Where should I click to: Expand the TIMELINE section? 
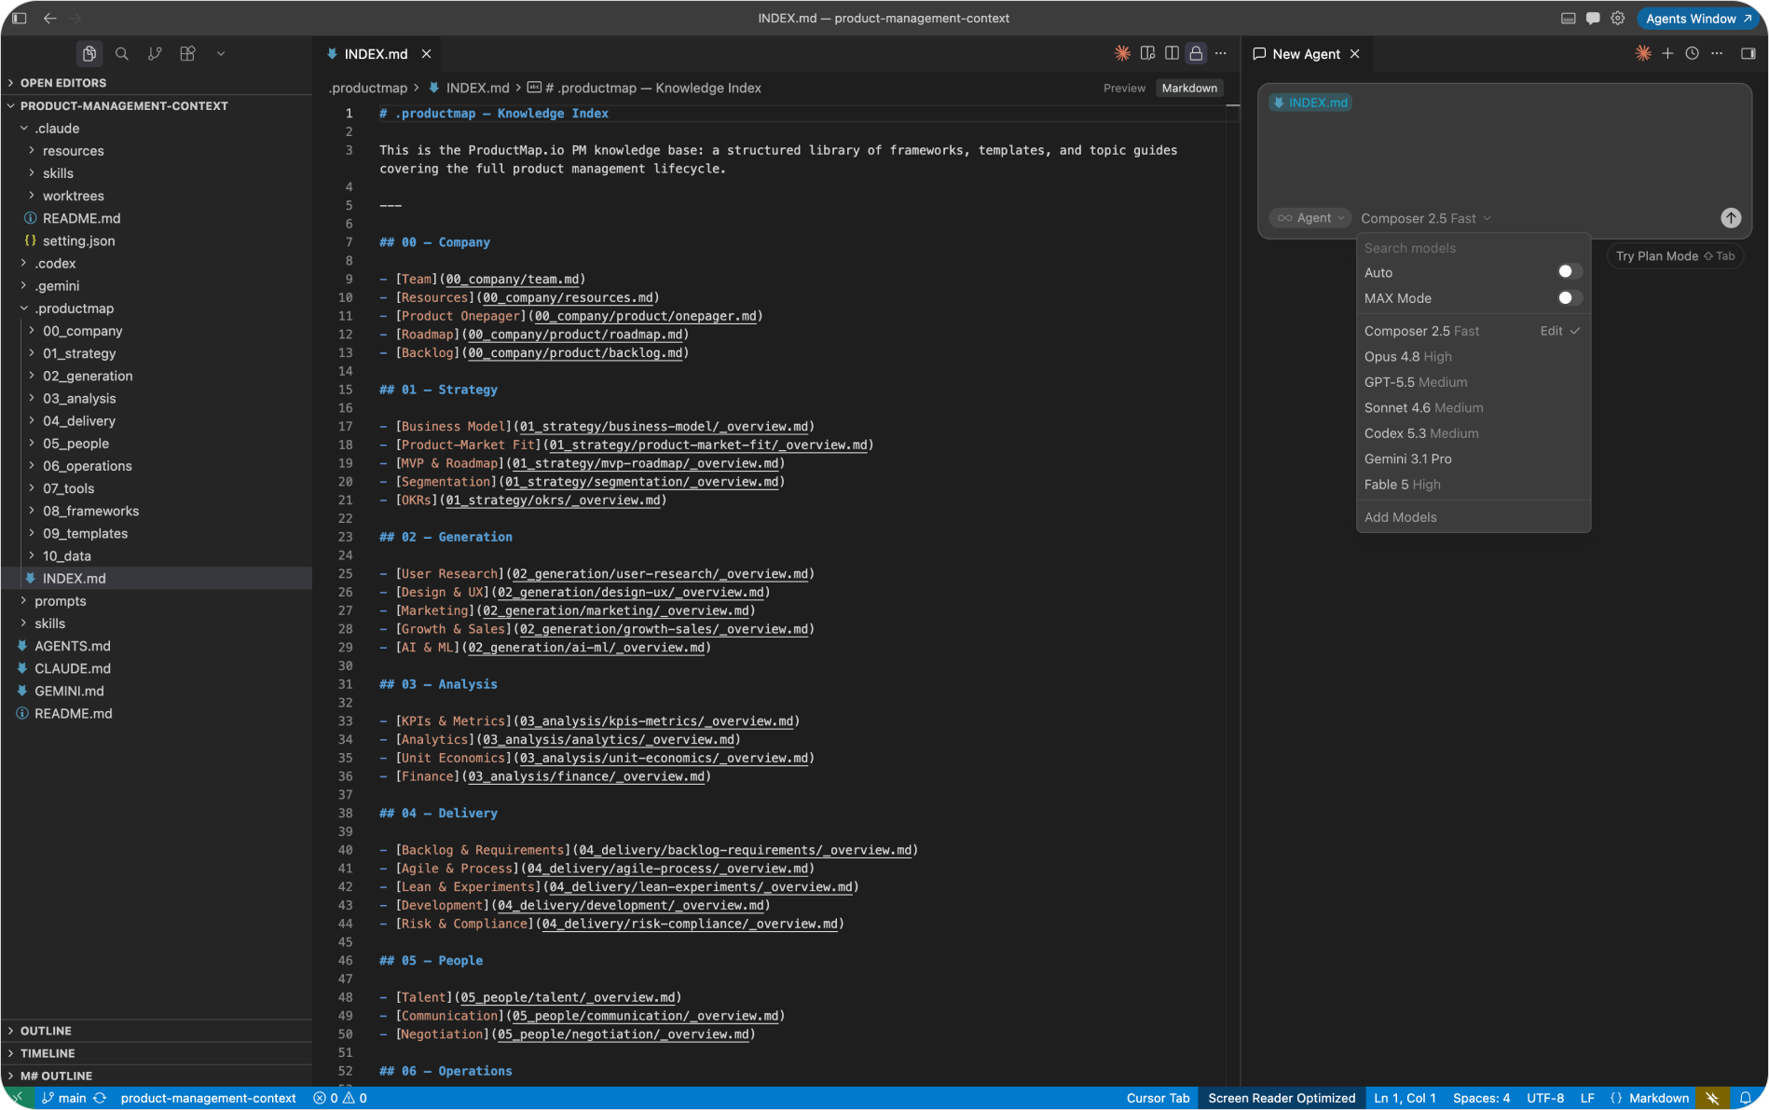(156, 1053)
